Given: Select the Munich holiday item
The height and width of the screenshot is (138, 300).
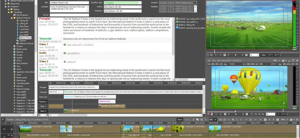Looking at the screenshot, I should tap(23, 89).
